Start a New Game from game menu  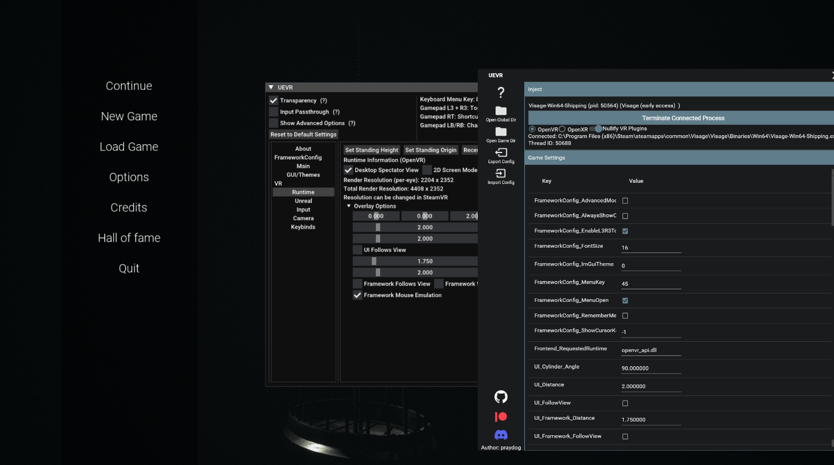click(x=129, y=116)
